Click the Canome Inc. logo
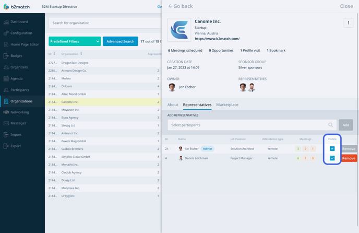The width and height of the screenshot is (359, 233). [179, 30]
